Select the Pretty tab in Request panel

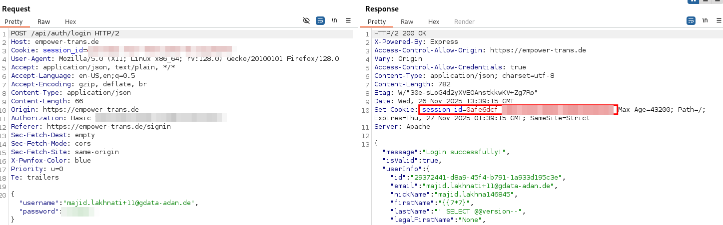pyautogui.click(x=14, y=21)
